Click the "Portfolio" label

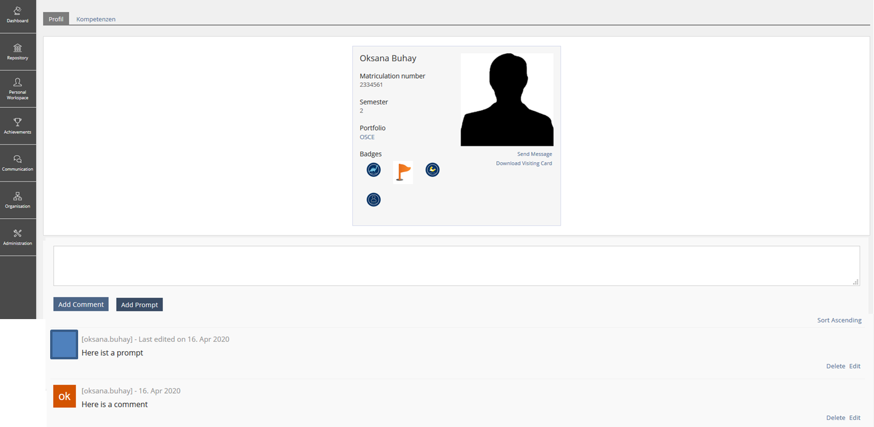tap(373, 128)
